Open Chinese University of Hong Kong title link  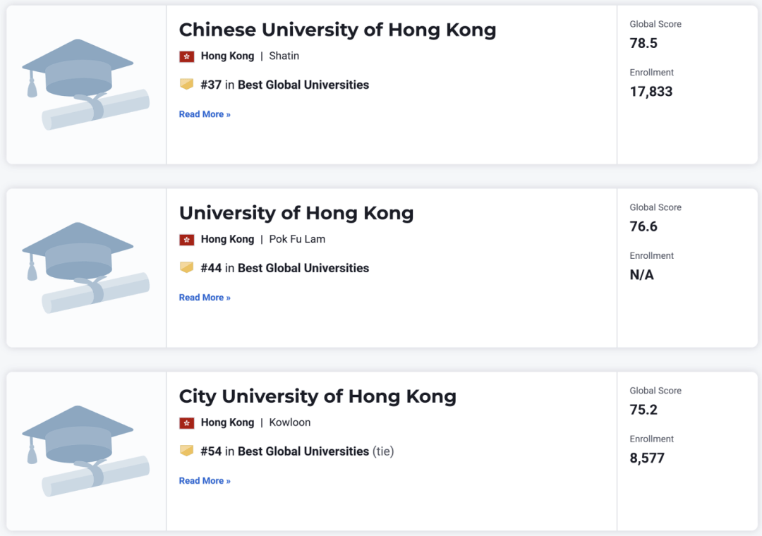(338, 30)
